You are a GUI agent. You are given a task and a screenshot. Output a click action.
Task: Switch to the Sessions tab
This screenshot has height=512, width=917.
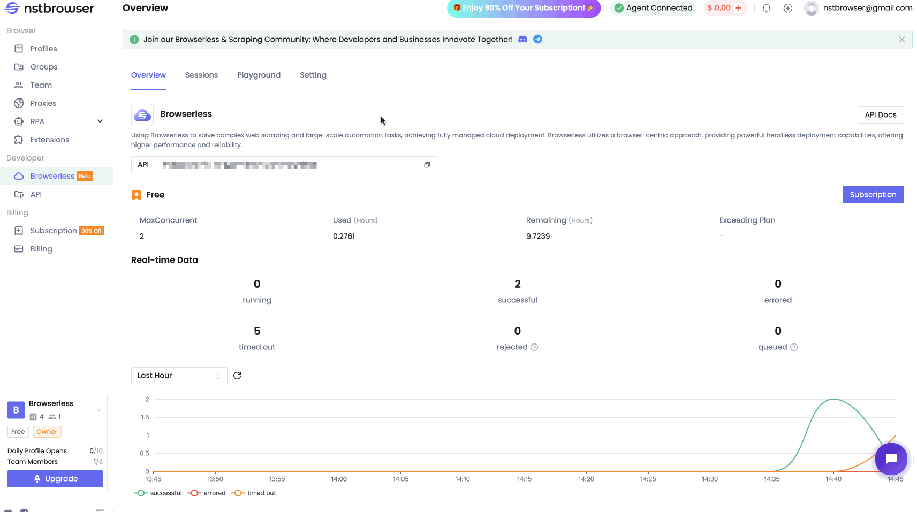[x=201, y=75]
